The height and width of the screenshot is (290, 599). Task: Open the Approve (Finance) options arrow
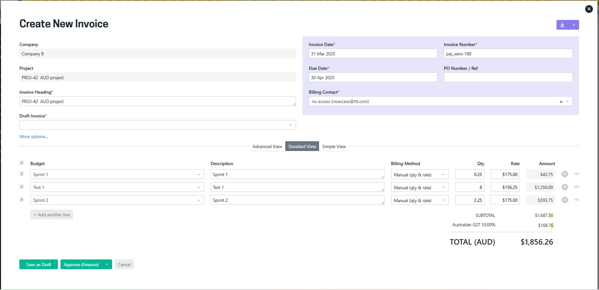click(x=107, y=265)
